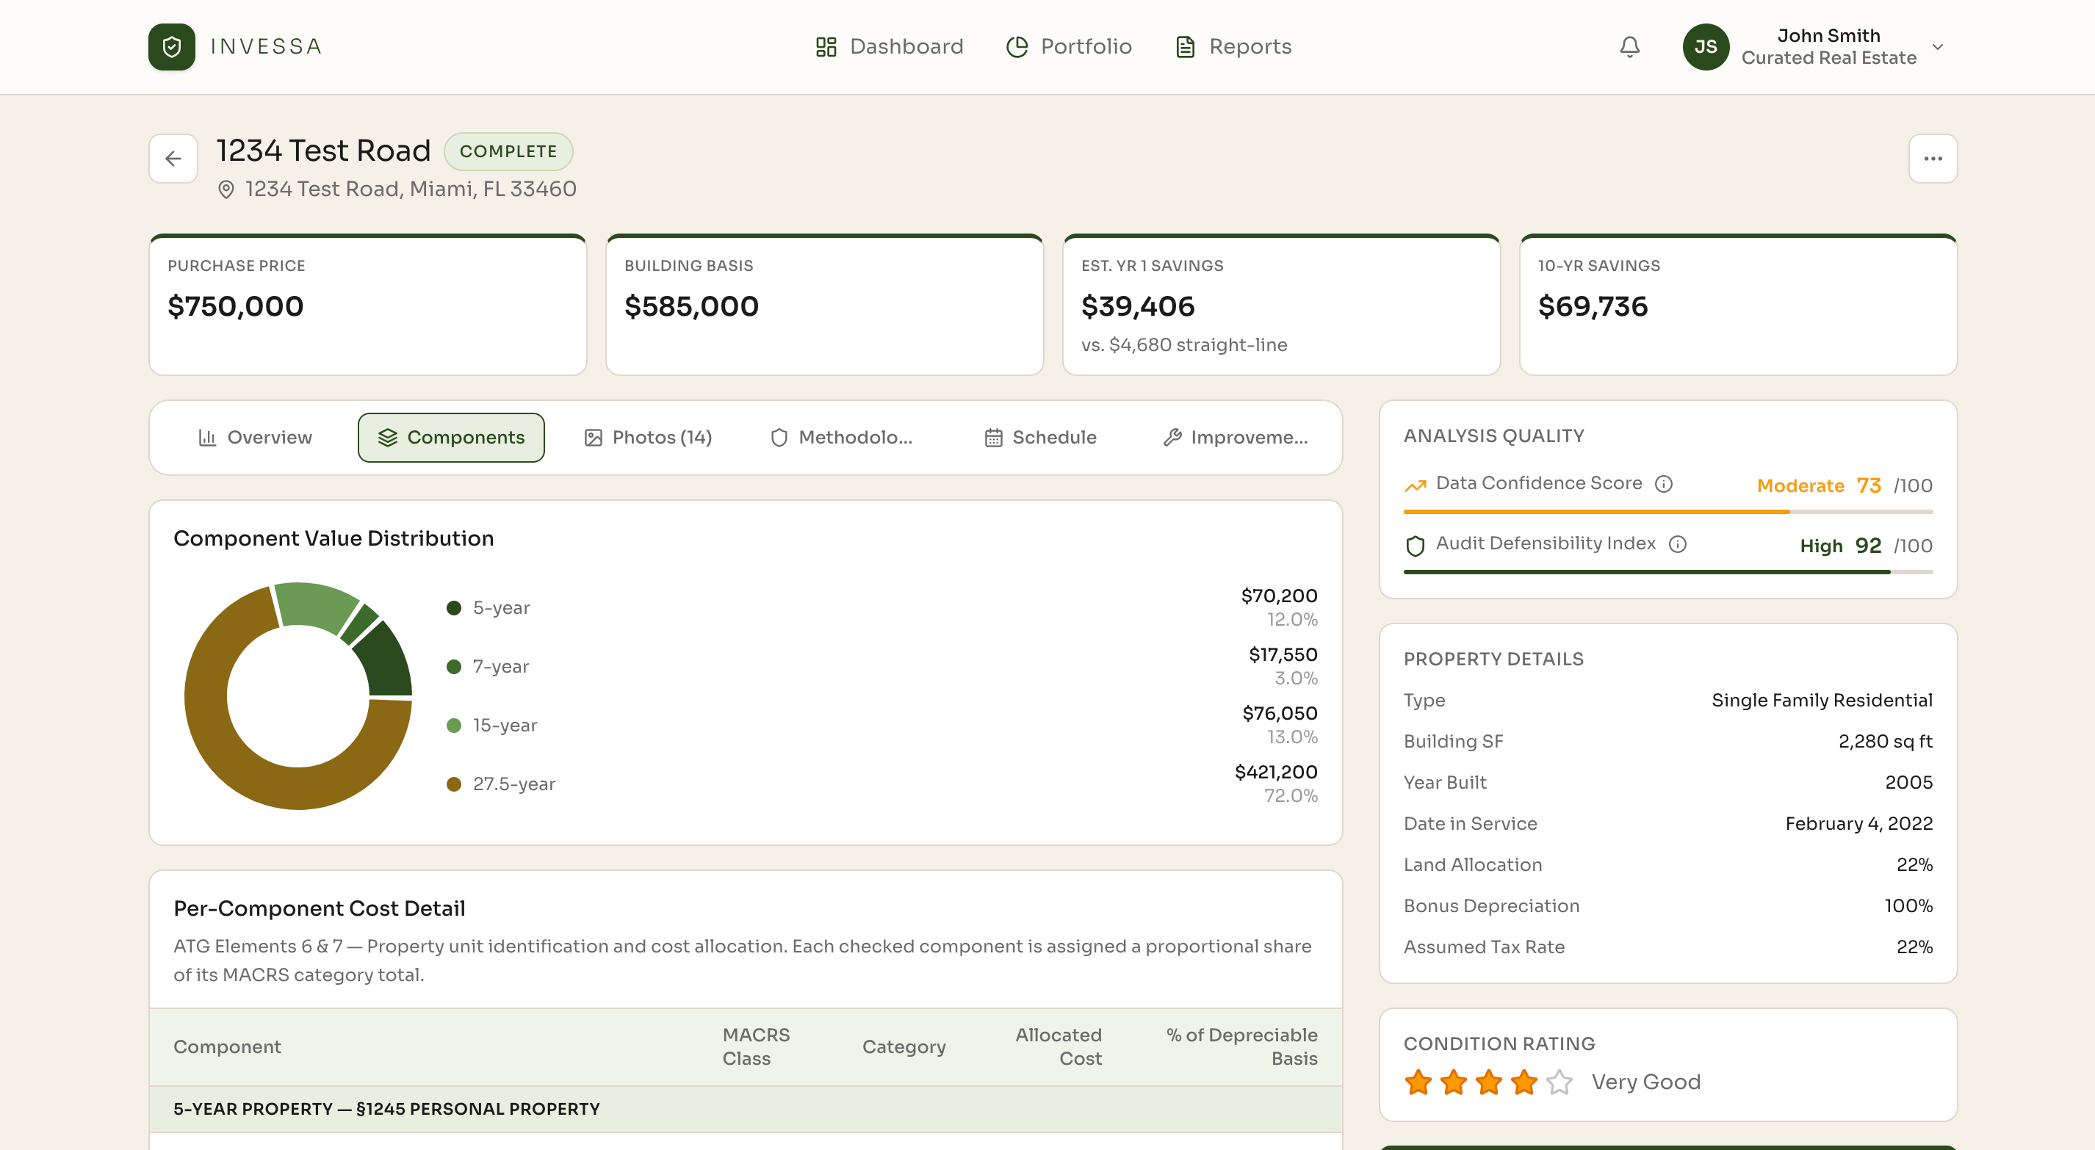The image size is (2095, 1150).
Task: Click the calendar icon on the Schedule tab
Action: pos(993,438)
